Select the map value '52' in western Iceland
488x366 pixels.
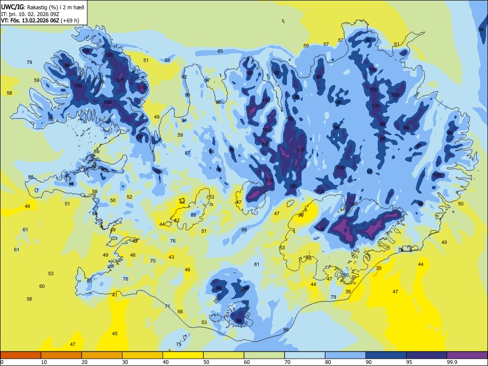coord(129,197)
